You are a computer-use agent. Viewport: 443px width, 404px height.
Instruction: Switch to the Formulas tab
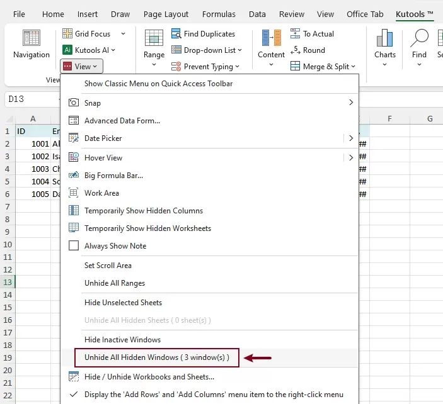(219, 14)
